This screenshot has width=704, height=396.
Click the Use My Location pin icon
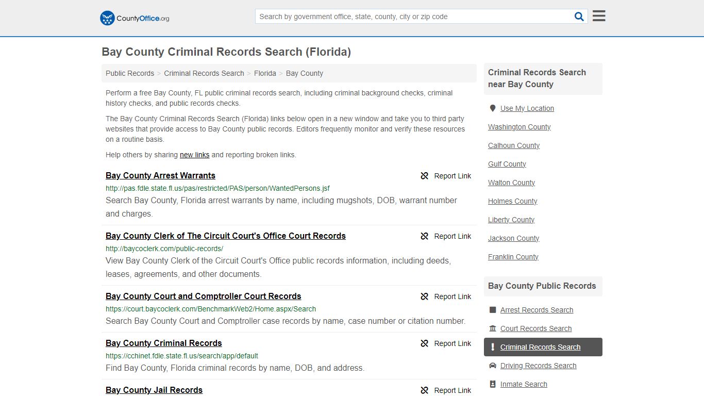[x=493, y=108]
